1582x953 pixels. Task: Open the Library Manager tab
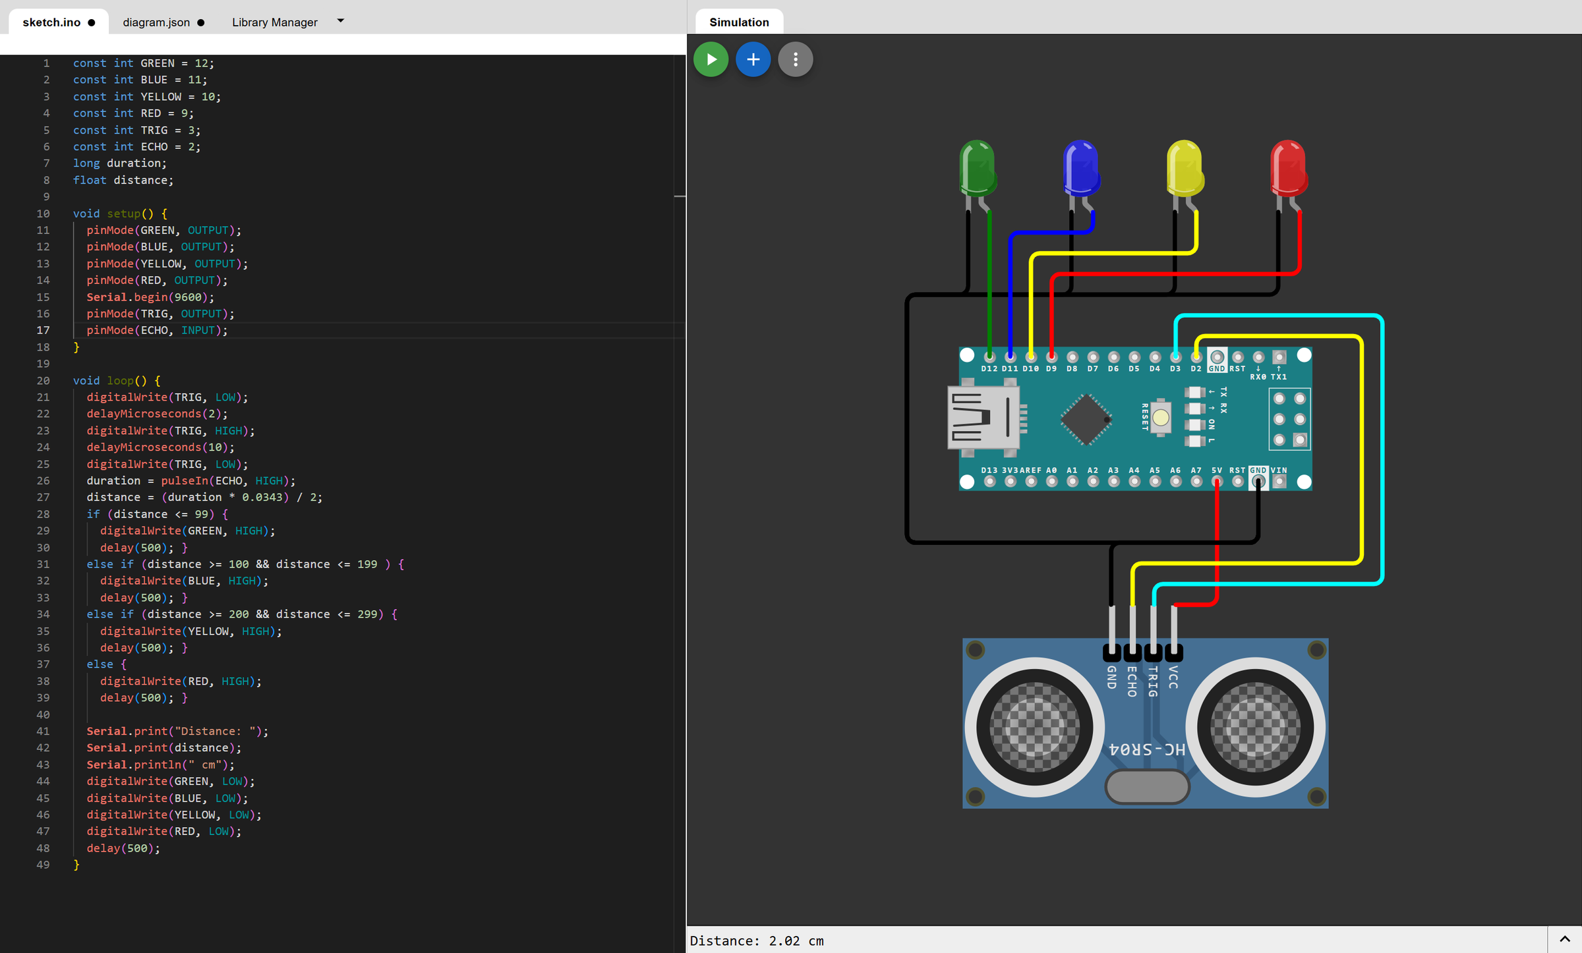click(274, 22)
